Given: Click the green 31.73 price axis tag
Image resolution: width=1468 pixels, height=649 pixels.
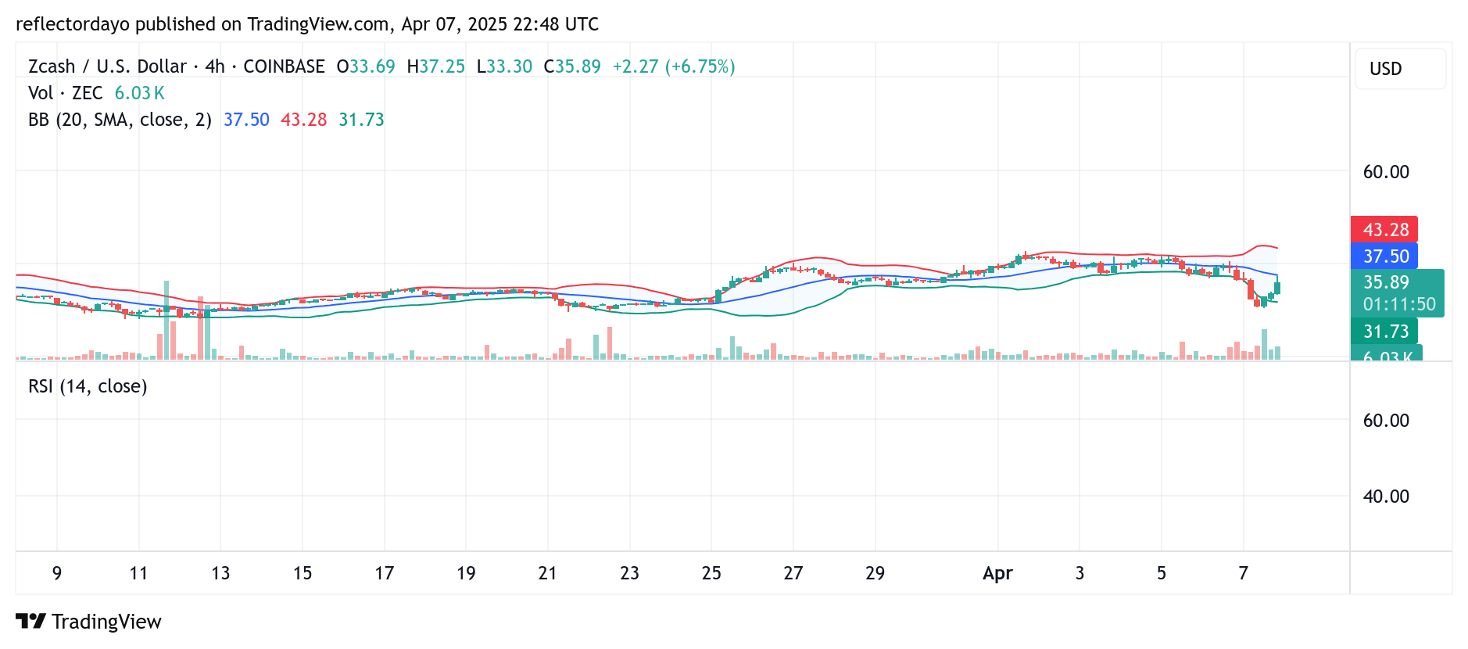Looking at the screenshot, I should coord(1384,331).
